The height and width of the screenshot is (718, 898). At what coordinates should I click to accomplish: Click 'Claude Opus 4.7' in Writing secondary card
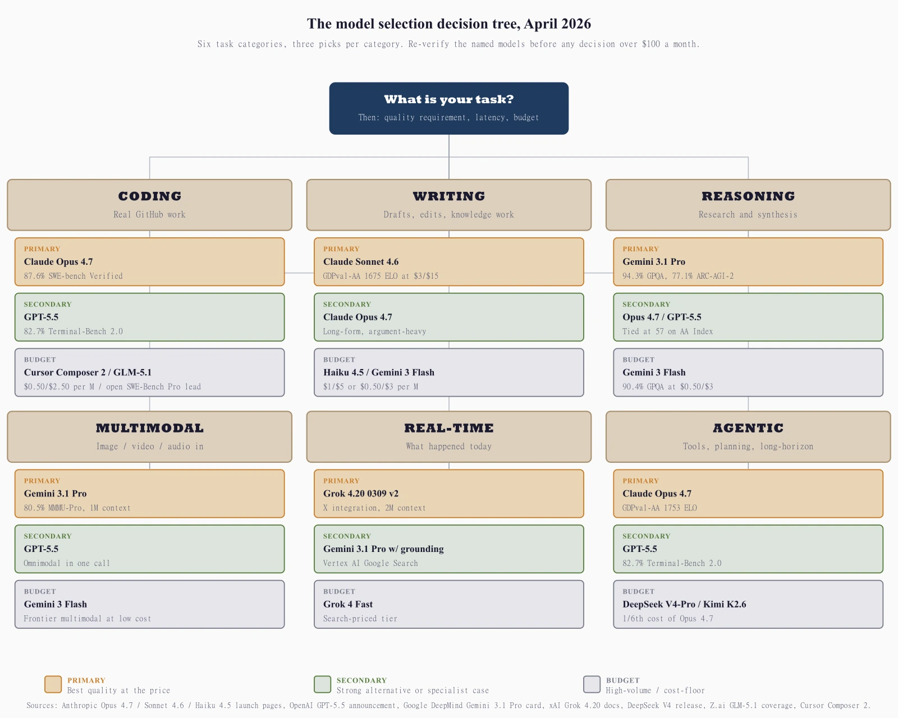[x=358, y=317]
